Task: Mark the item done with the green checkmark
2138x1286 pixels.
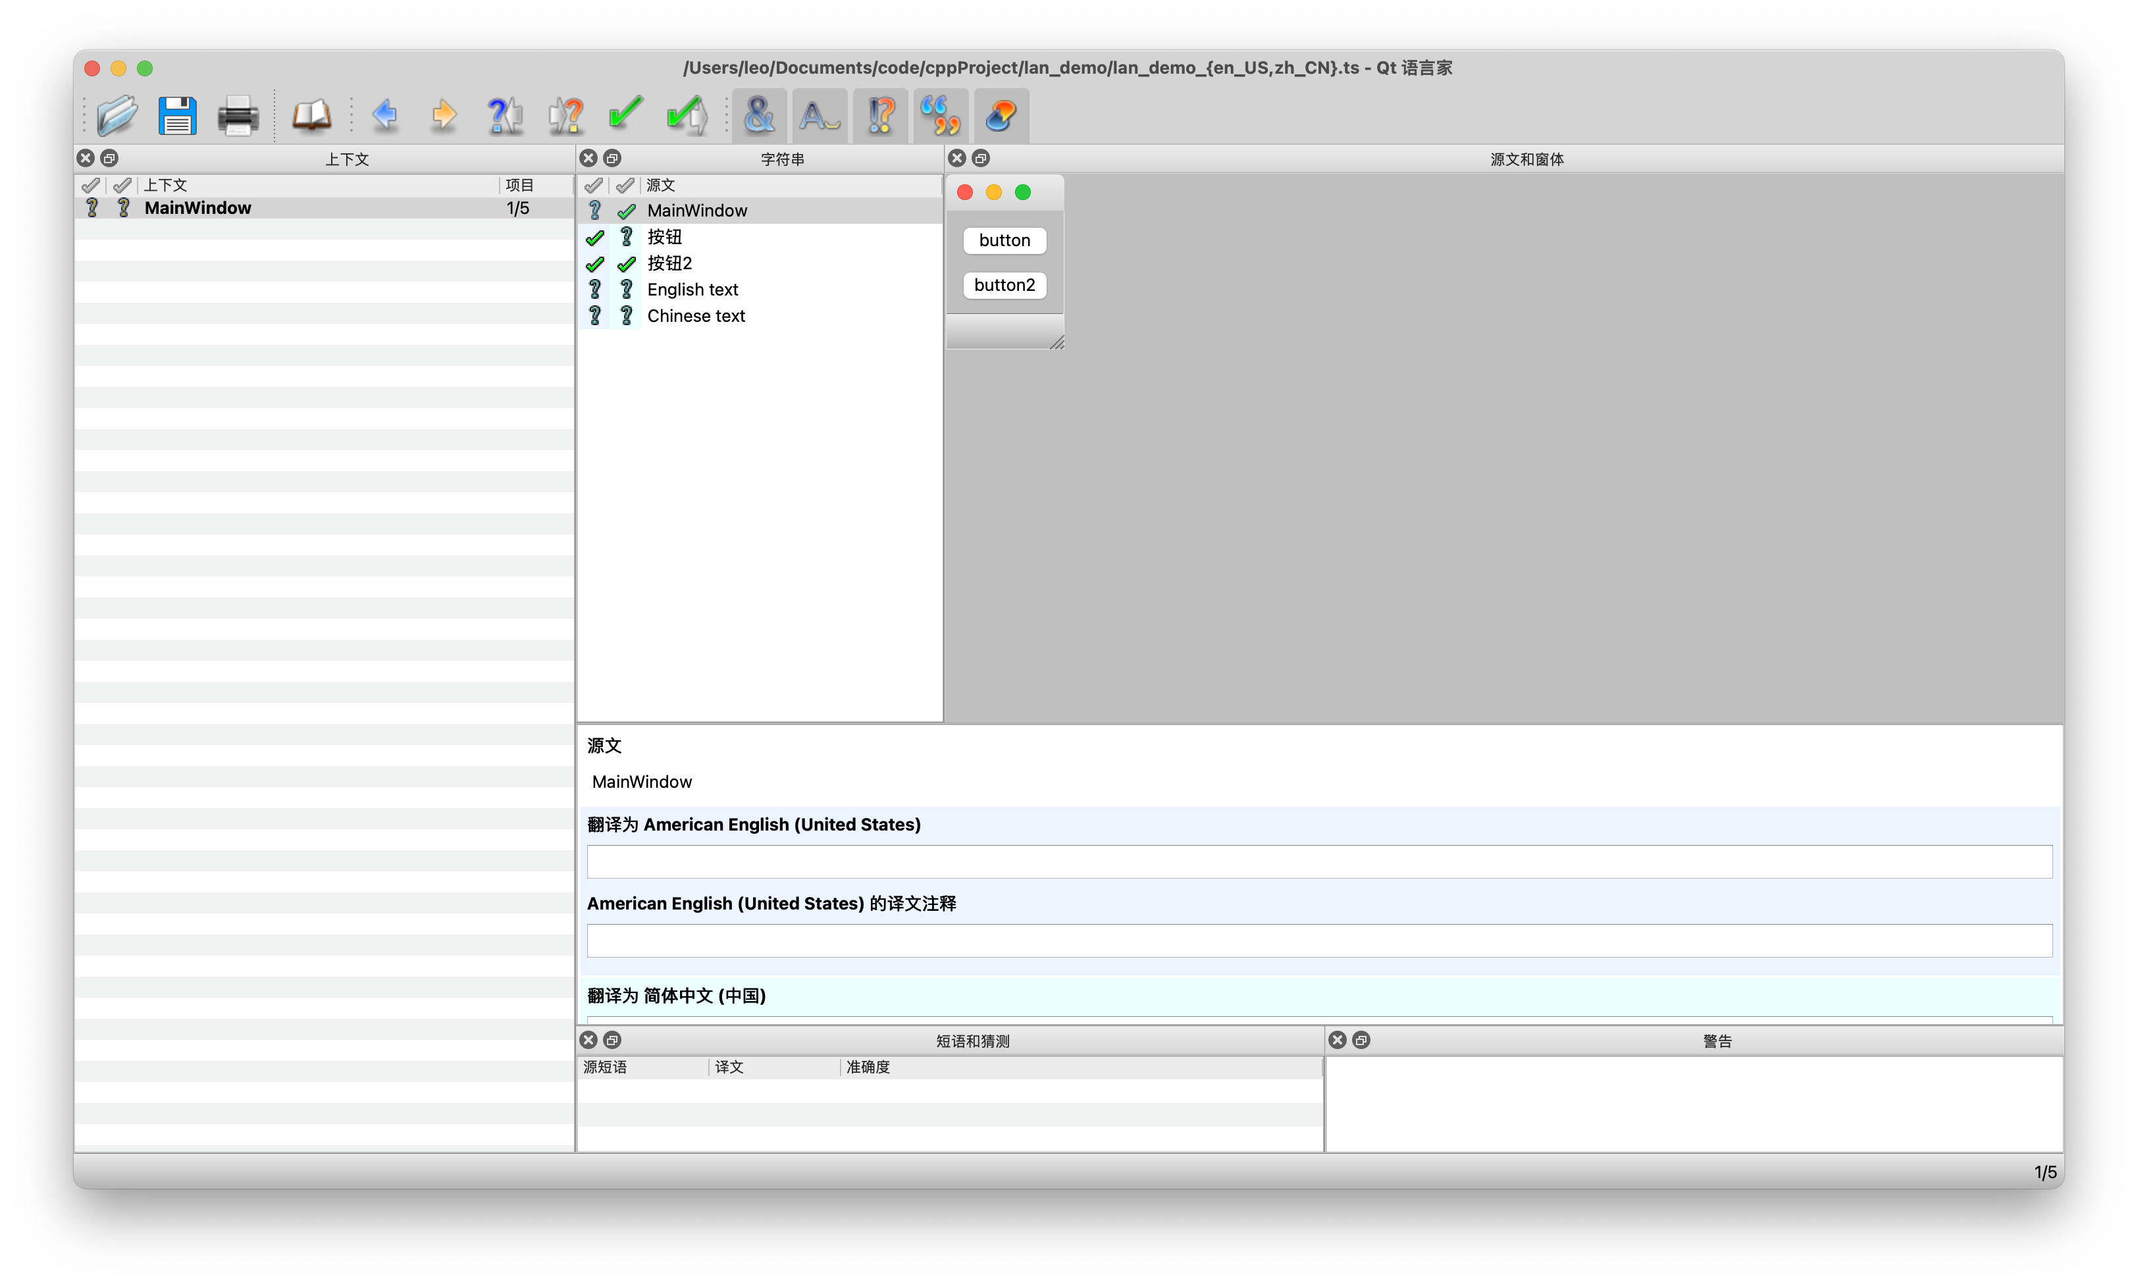Action: coord(626,115)
